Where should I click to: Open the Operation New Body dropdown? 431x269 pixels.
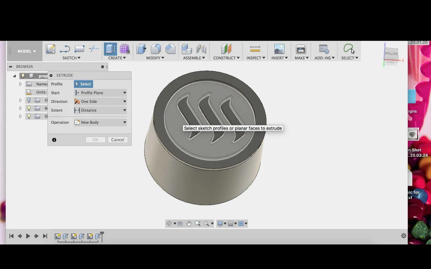[100, 122]
